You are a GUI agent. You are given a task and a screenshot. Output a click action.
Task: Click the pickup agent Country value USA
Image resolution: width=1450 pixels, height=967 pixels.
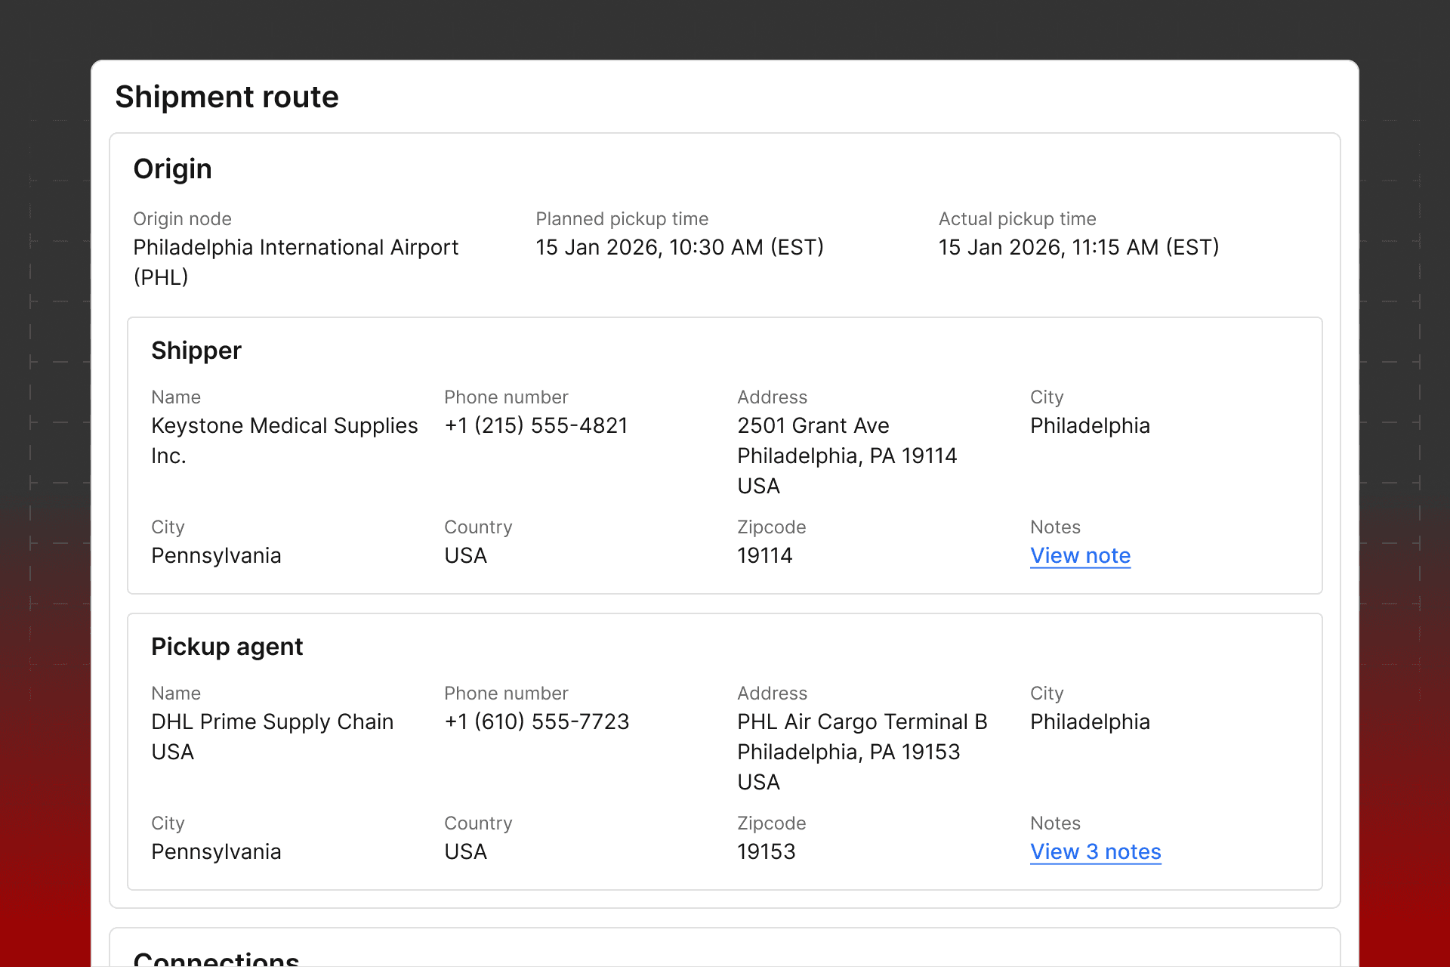tap(465, 852)
